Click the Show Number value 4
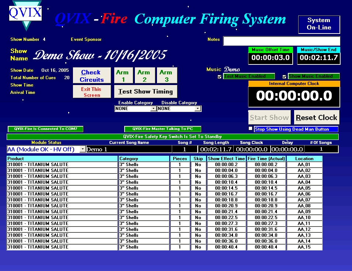The width and height of the screenshot is (352, 271). click(x=44, y=39)
